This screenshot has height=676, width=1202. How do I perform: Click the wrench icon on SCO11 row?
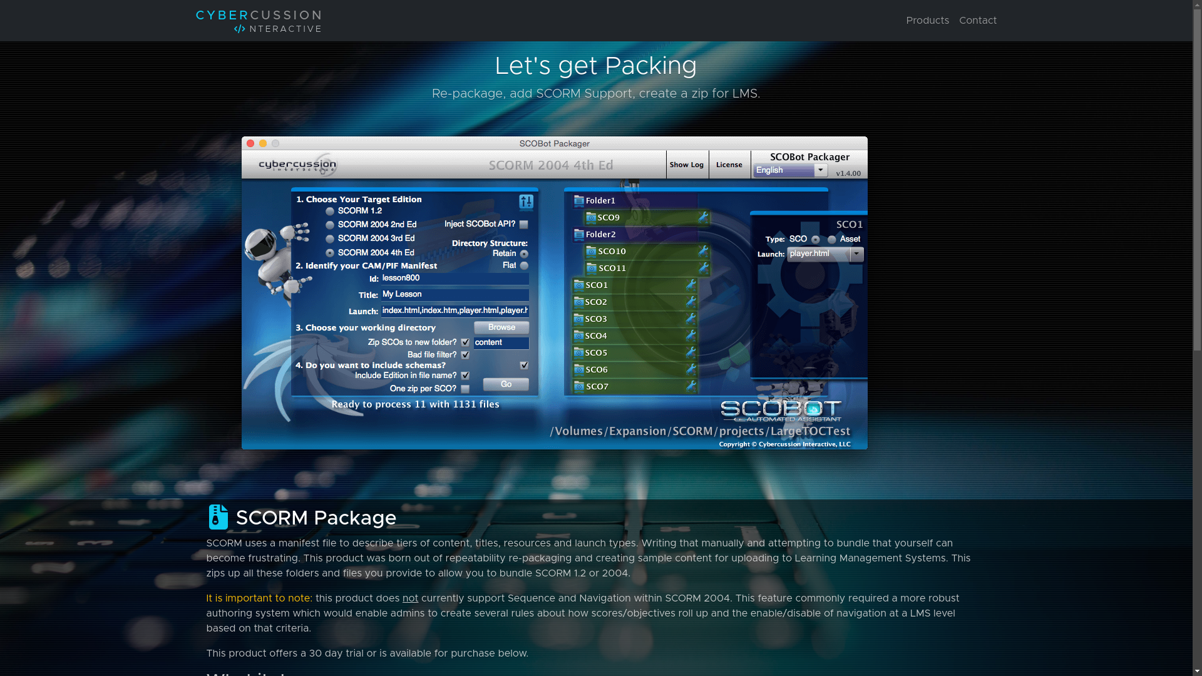703,268
